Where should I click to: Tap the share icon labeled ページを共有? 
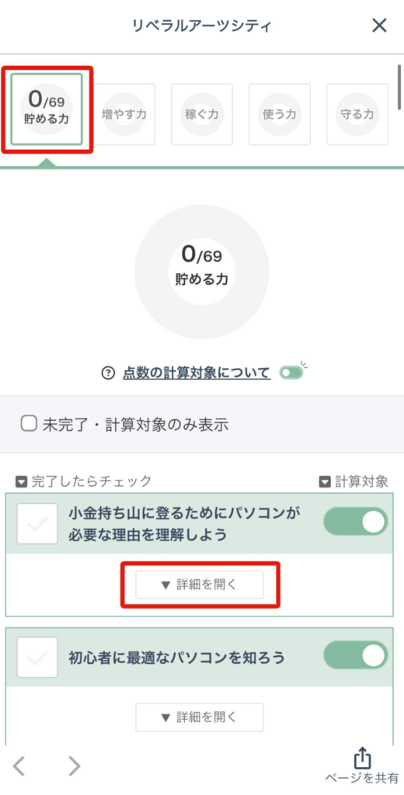tap(362, 758)
